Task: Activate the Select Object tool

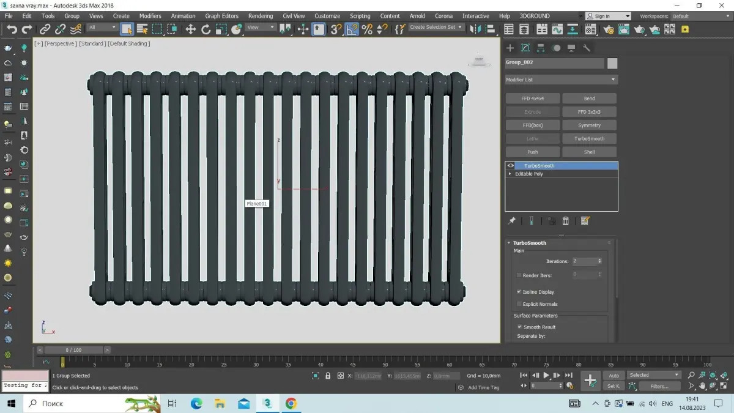Action: pos(127,29)
